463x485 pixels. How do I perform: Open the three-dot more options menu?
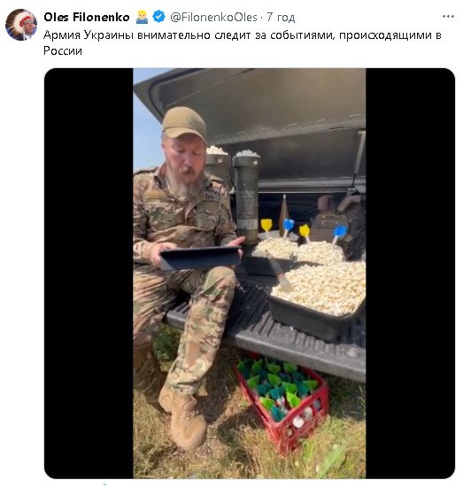click(448, 17)
